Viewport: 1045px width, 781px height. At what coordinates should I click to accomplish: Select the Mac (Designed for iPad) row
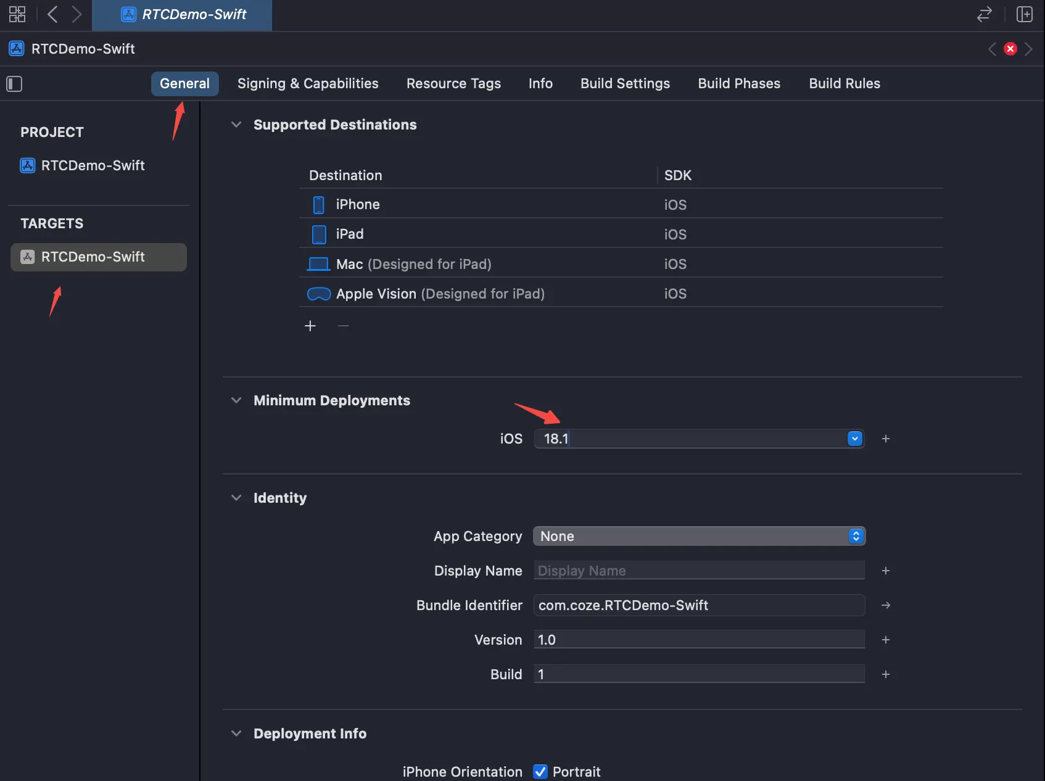(x=621, y=264)
